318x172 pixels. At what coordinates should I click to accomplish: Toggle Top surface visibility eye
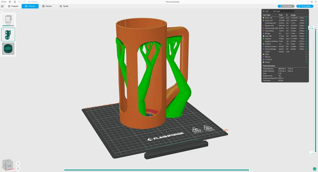click(x=306, y=31)
